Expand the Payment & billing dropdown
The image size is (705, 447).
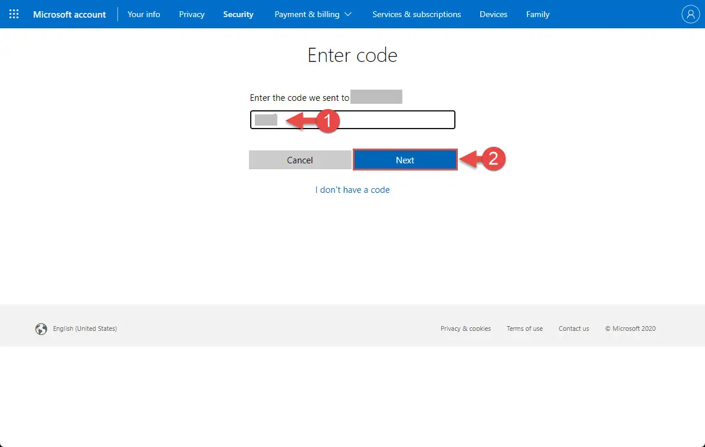[313, 14]
